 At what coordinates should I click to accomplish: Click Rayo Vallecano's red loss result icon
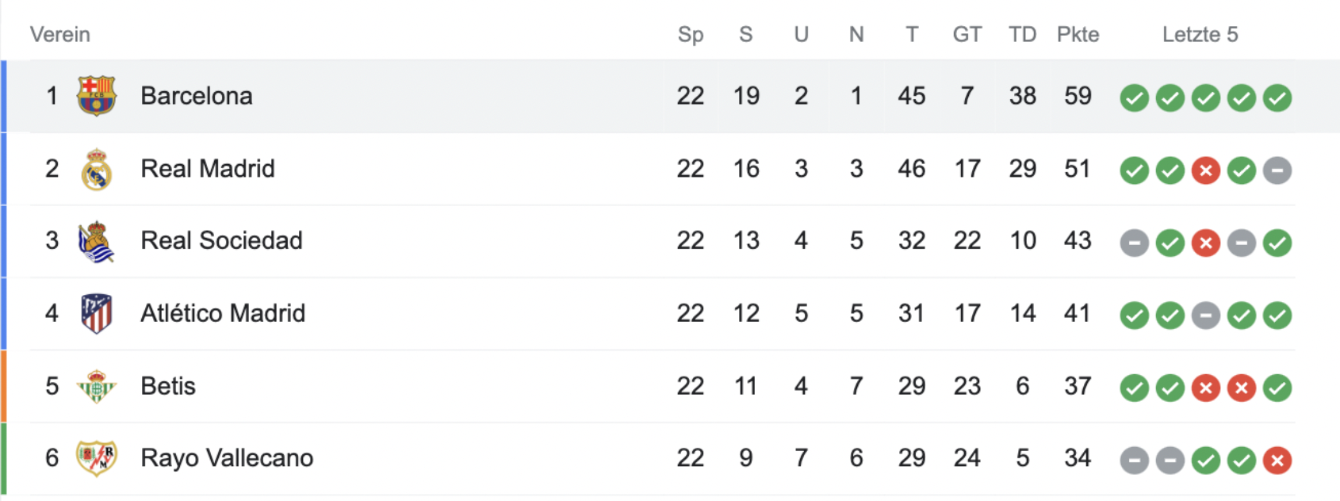[1277, 461]
